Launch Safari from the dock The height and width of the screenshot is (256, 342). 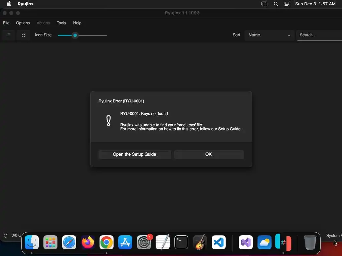tap(69, 242)
